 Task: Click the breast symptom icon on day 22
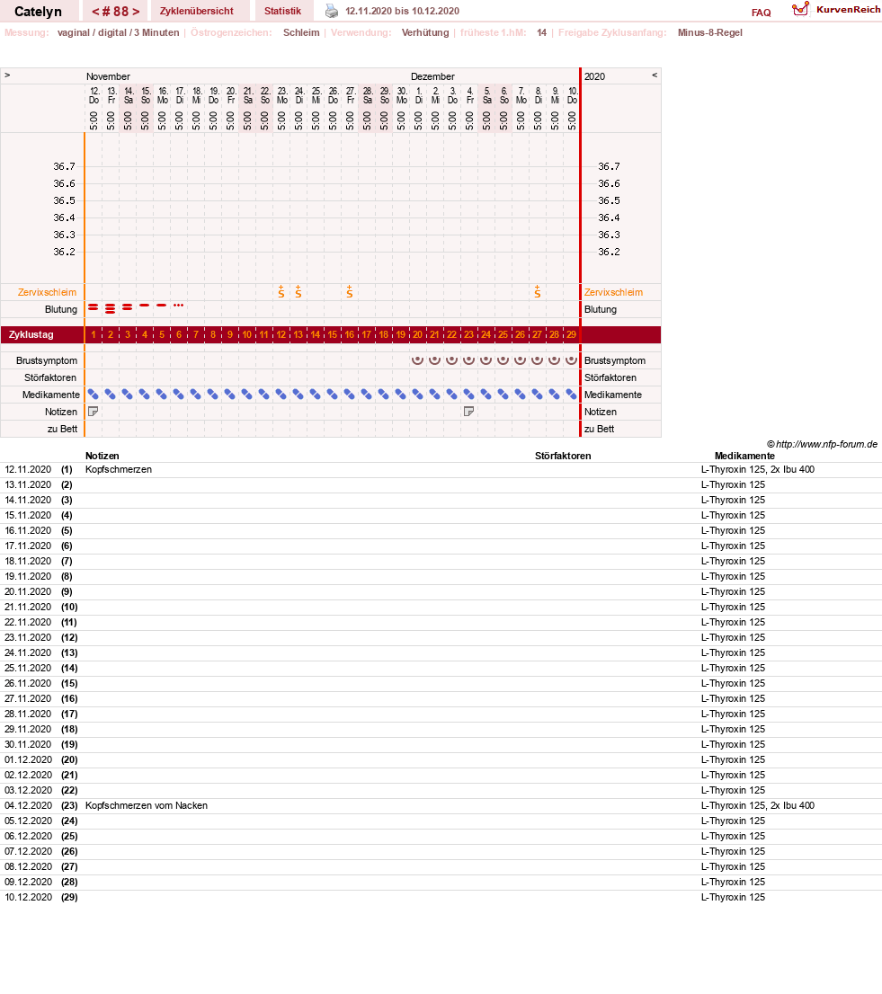click(451, 360)
